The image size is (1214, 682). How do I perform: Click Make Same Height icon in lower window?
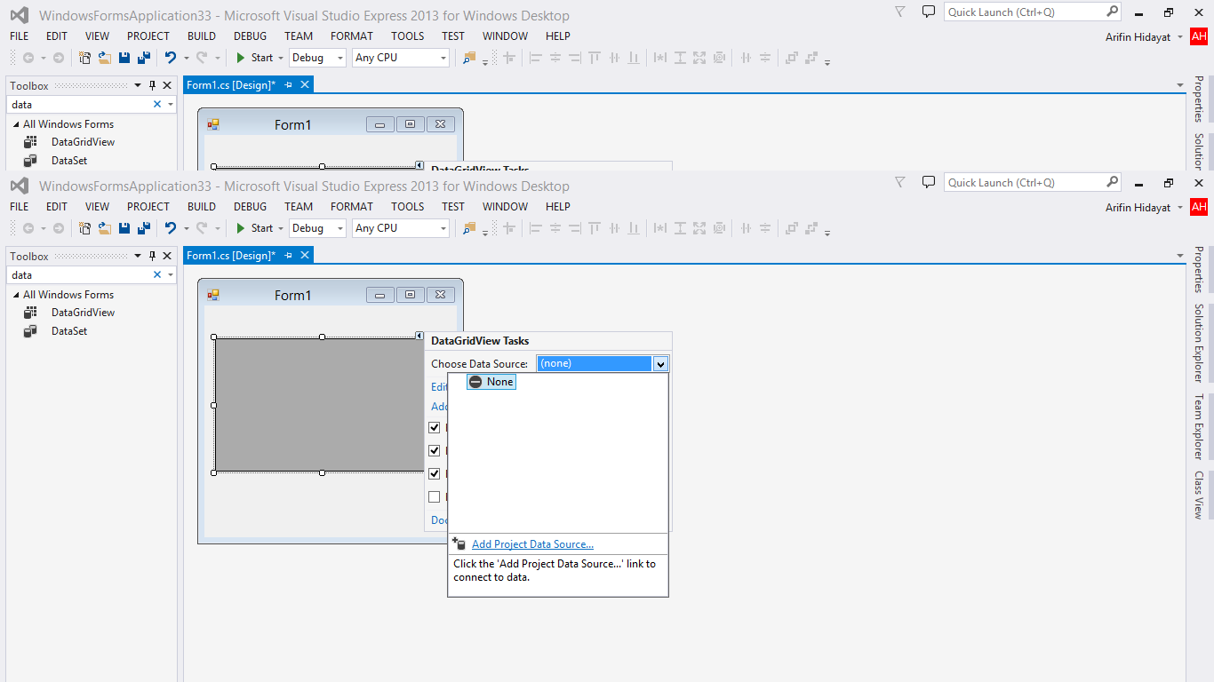coord(680,228)
